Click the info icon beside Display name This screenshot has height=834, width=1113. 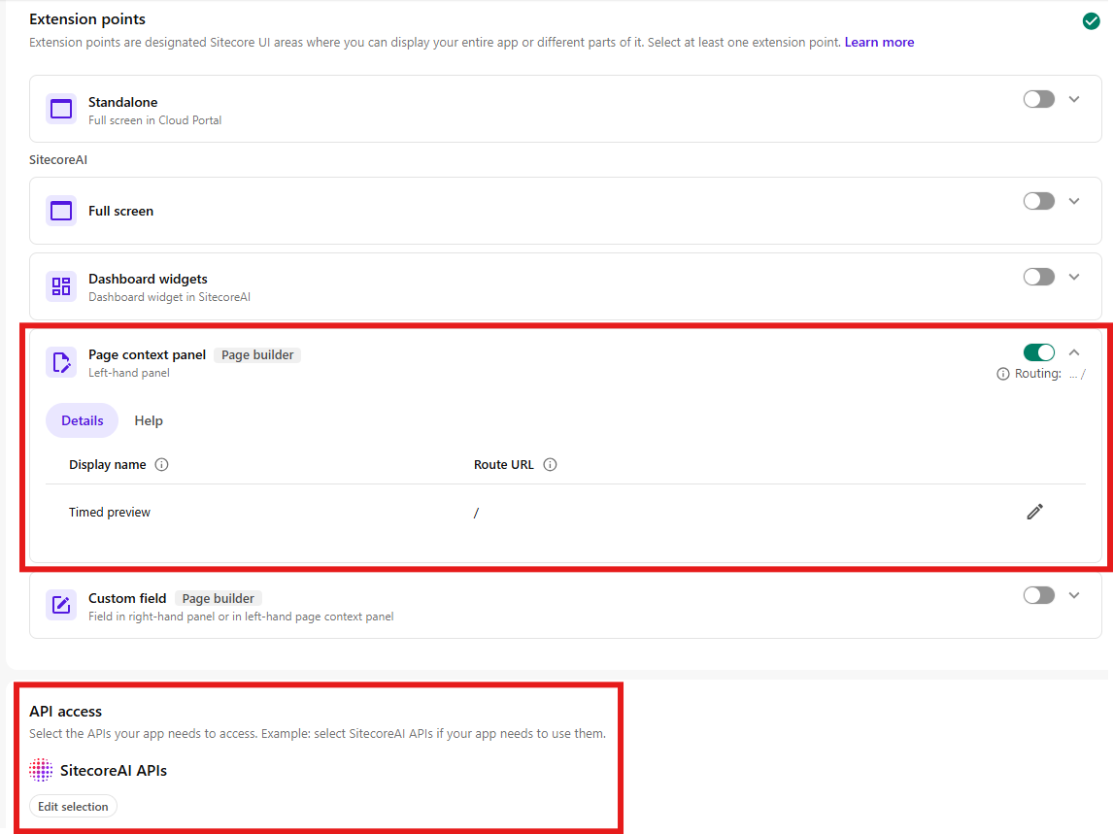coord(162,465)
